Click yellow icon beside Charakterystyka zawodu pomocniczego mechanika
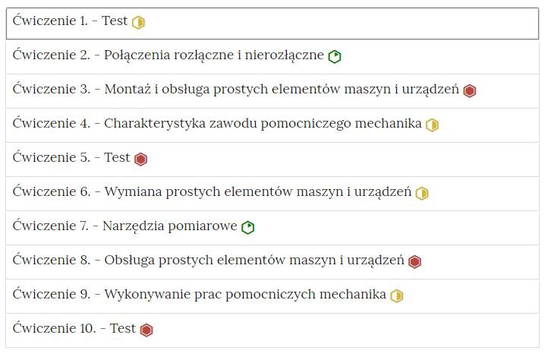Screen dimensions: 548x357 pos(432,125)
